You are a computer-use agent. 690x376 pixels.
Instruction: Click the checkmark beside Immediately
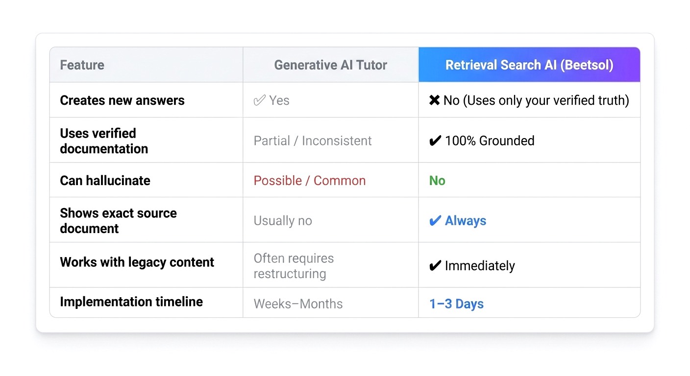click(435, 266)
